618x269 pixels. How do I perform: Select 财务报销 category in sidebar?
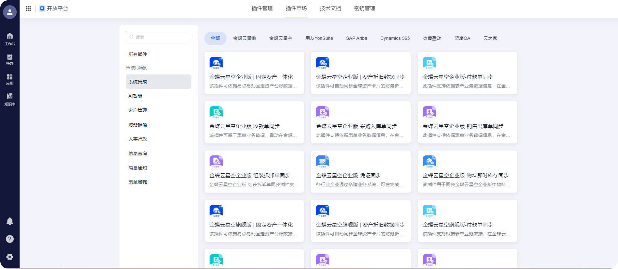pos(138,125)
